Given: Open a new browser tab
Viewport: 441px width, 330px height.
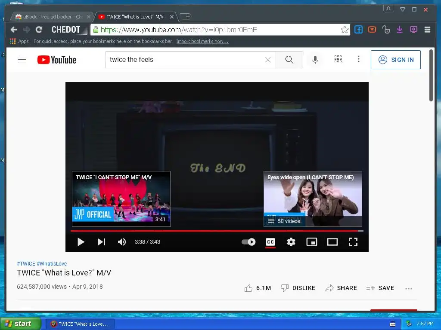Looking at the screenshot, I should click(187, 17).
